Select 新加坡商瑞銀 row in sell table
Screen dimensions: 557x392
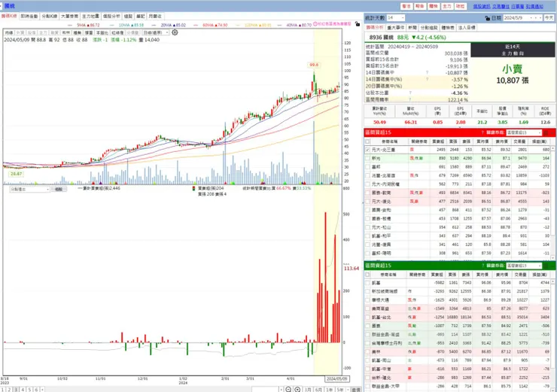[458, 291]
